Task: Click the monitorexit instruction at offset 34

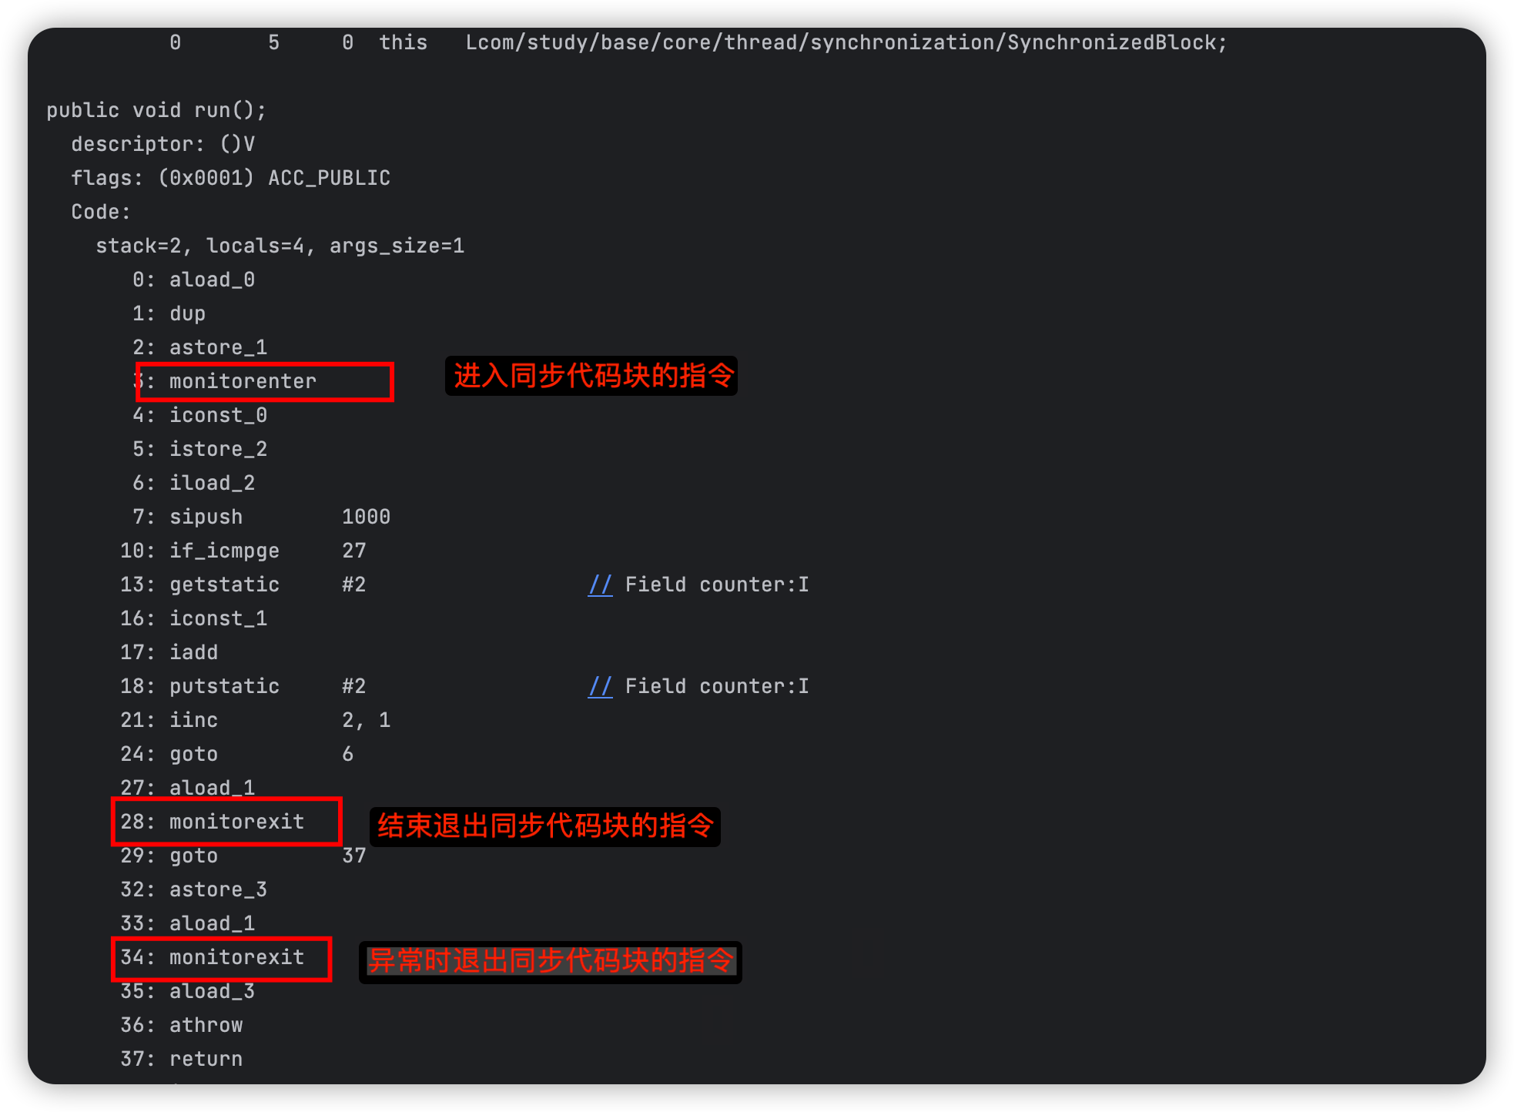Action: pyautogui.click(x=236, y=957)
